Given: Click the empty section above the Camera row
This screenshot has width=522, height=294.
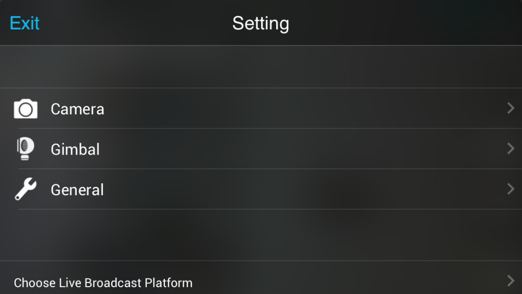Looking at the screenshot, I should point(261,67).
